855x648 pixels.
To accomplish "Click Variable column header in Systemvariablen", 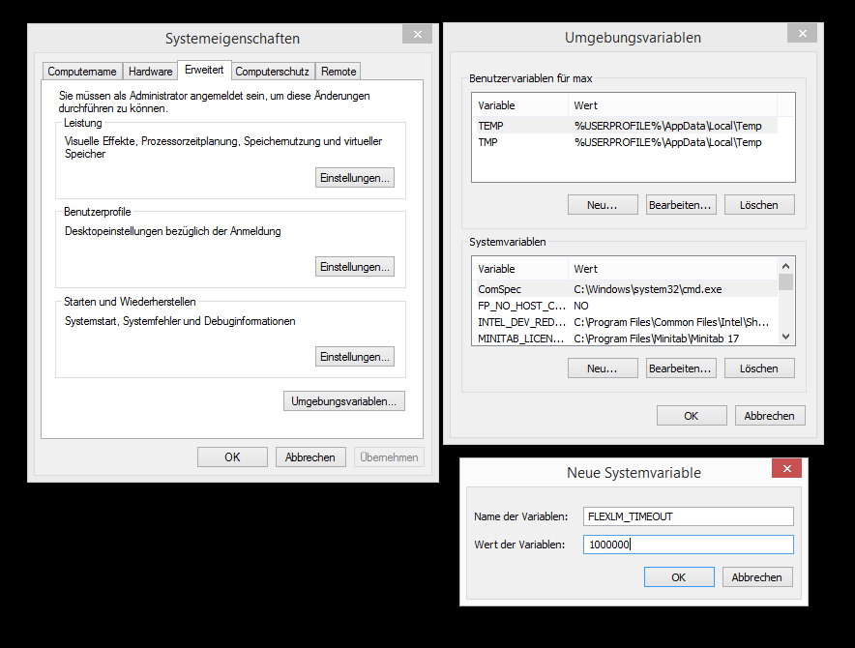I will [520, 269].
